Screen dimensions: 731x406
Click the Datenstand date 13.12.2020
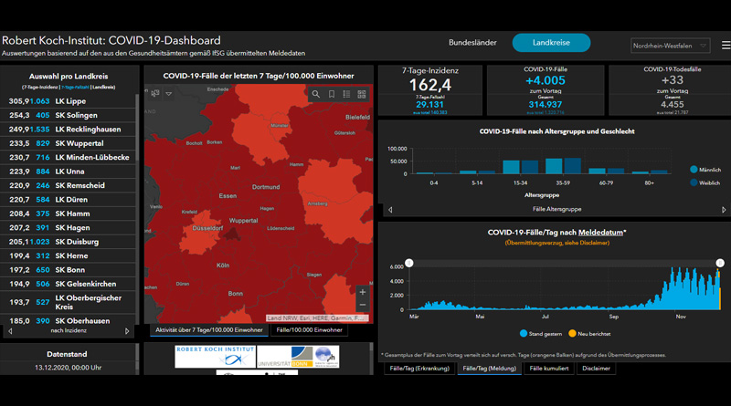(68, 368)
